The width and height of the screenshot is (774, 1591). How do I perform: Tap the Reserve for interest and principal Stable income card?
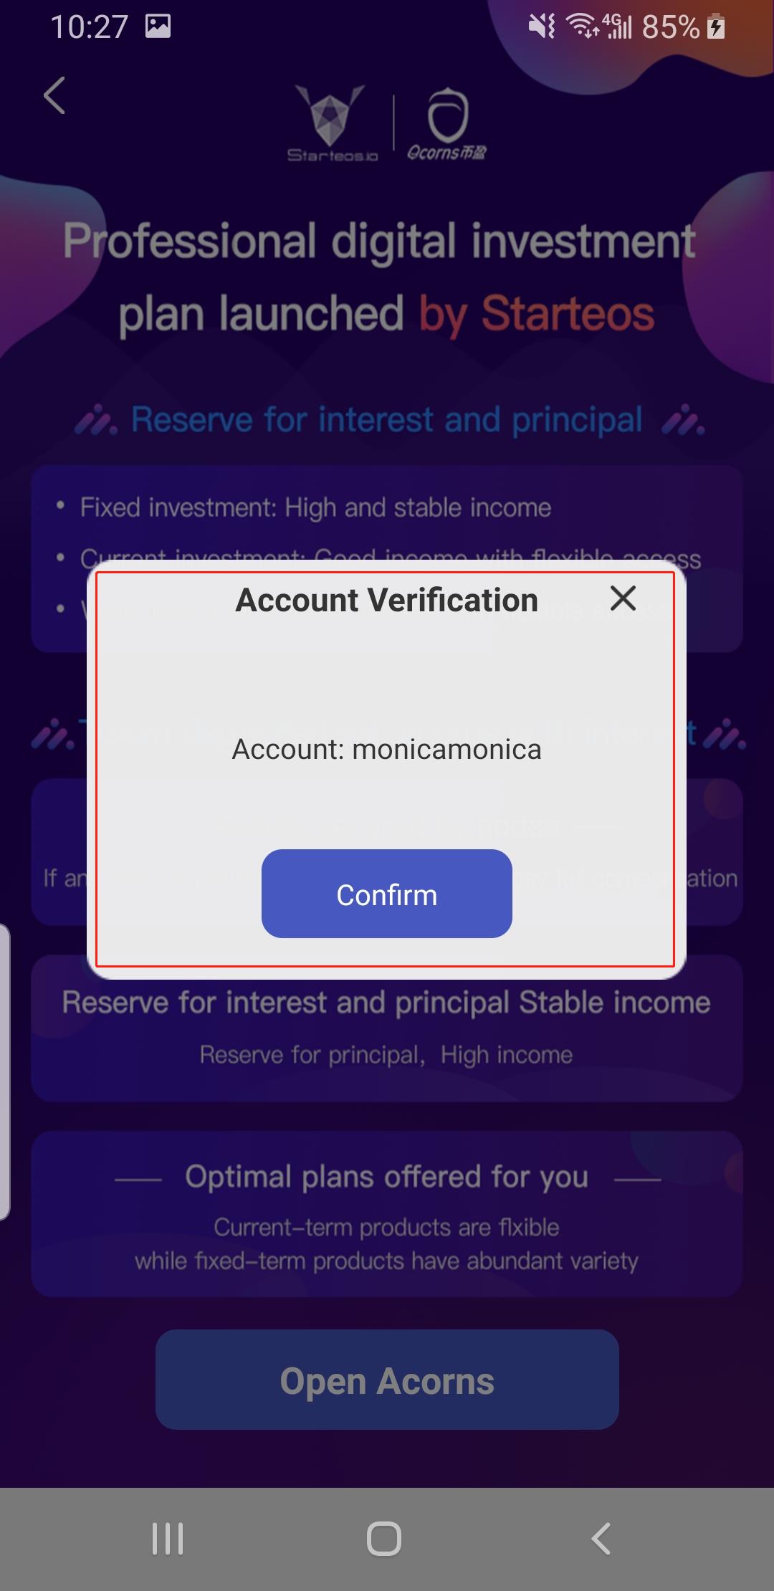point(387,1028)
